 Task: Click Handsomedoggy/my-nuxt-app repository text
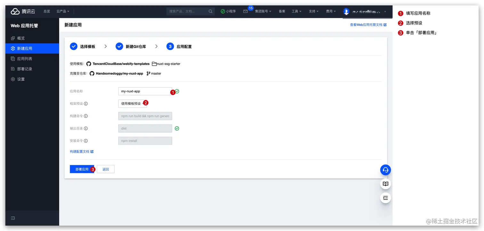click(119, 73)
